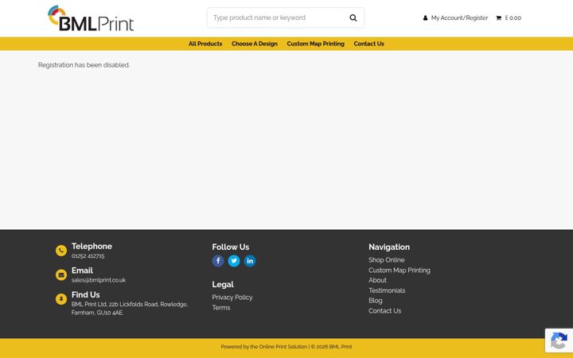Open the LinkedIn social icon

pyautogui.click(x=250, y=261)
